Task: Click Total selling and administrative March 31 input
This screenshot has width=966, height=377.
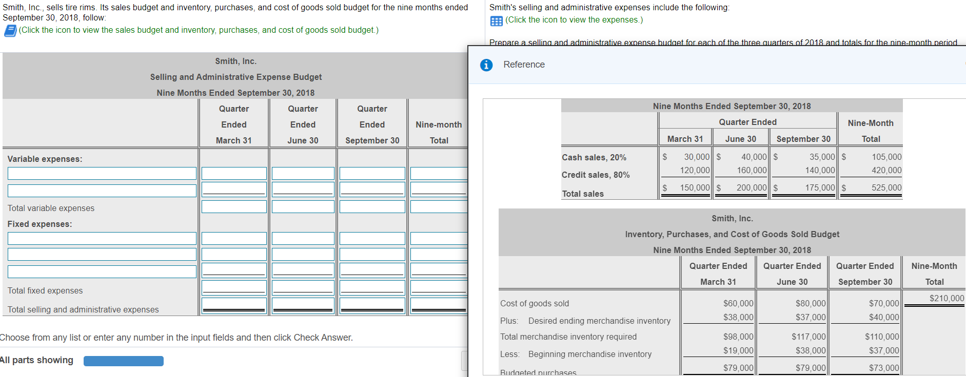Action: [x=234, y=306]
